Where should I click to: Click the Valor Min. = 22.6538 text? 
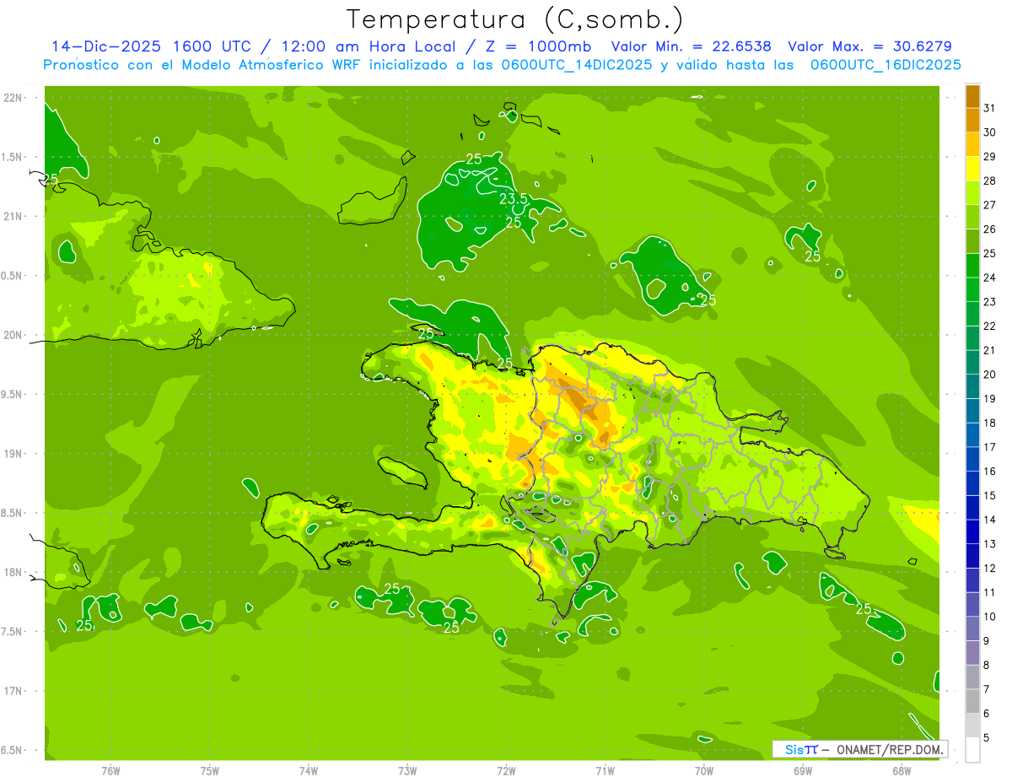(x=691, y=46)
